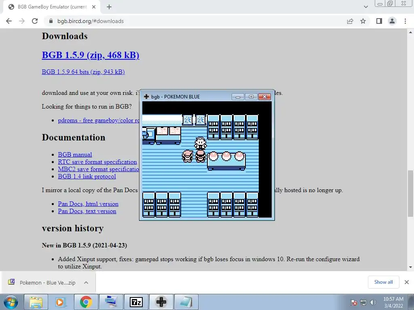Click the Downloads heading text
Screen dimensions: 414x310
65,36
